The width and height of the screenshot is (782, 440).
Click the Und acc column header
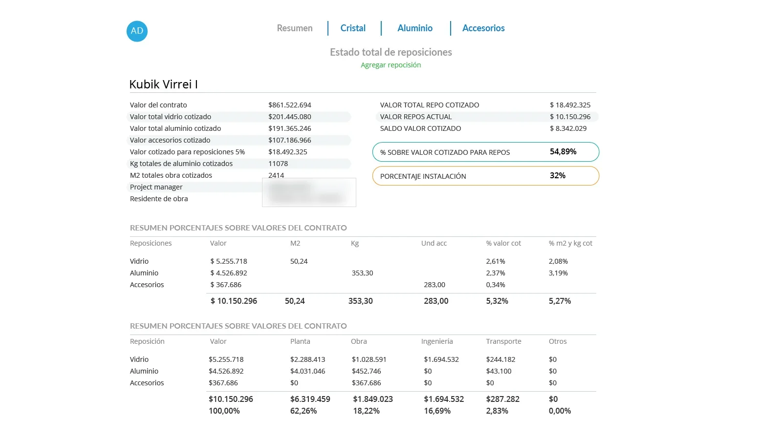click(434, 243)
